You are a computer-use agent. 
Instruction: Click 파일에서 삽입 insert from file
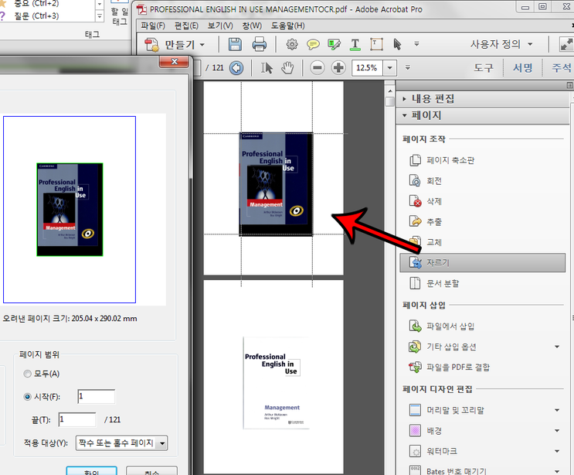pos(442,326)
